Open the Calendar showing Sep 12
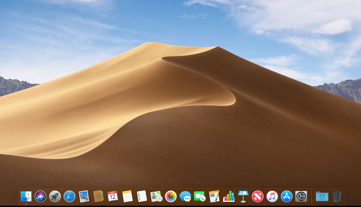Image resolution: width=361 pixels, height=207 pixels. pos(113,196)
